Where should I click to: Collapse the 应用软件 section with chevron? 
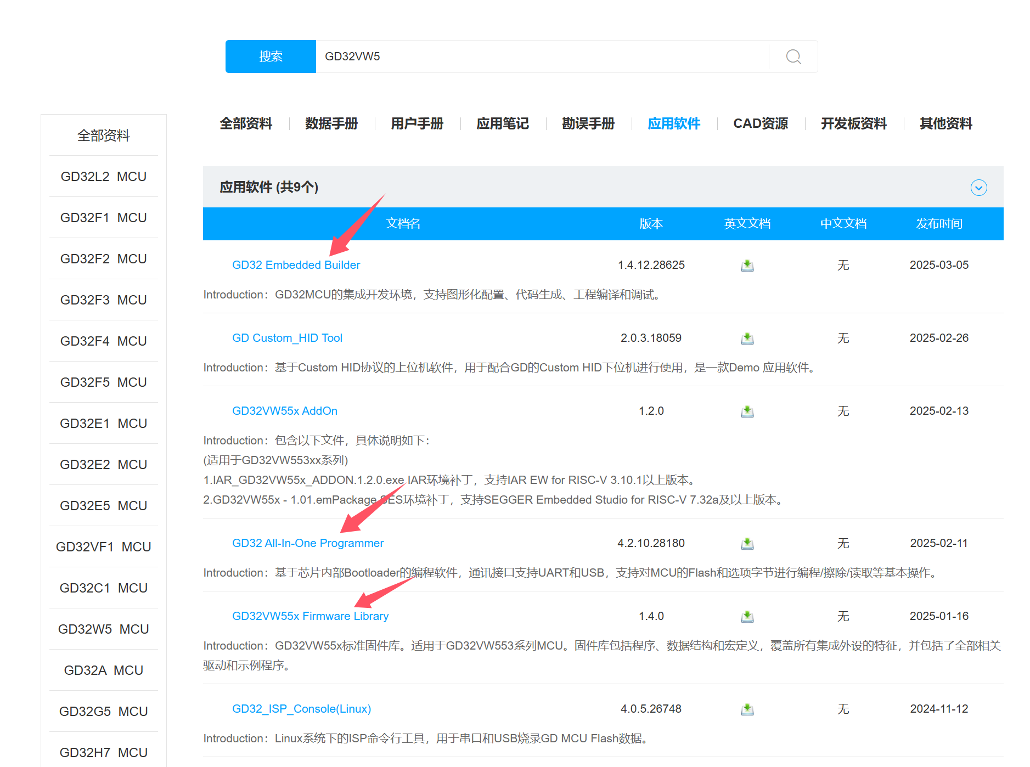[978, 188]
